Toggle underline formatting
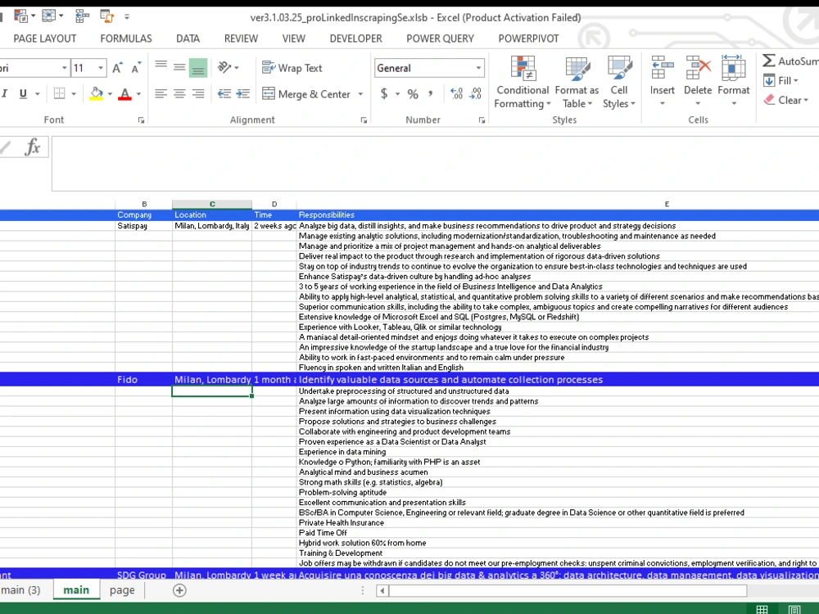The width and height of the screenshot is (819, 614). pyautogui.click(x=23, y=93)
